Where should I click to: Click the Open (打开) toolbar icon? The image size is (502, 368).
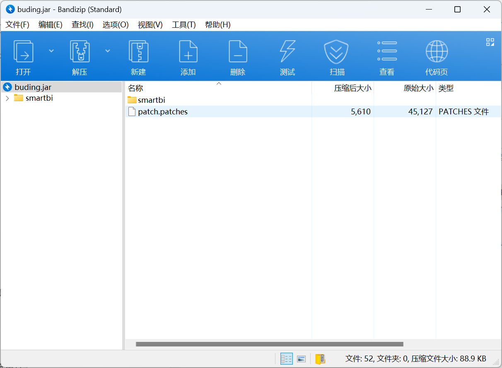[23, 51]
